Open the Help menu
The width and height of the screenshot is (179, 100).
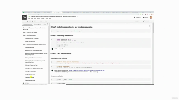click(50, 19)
